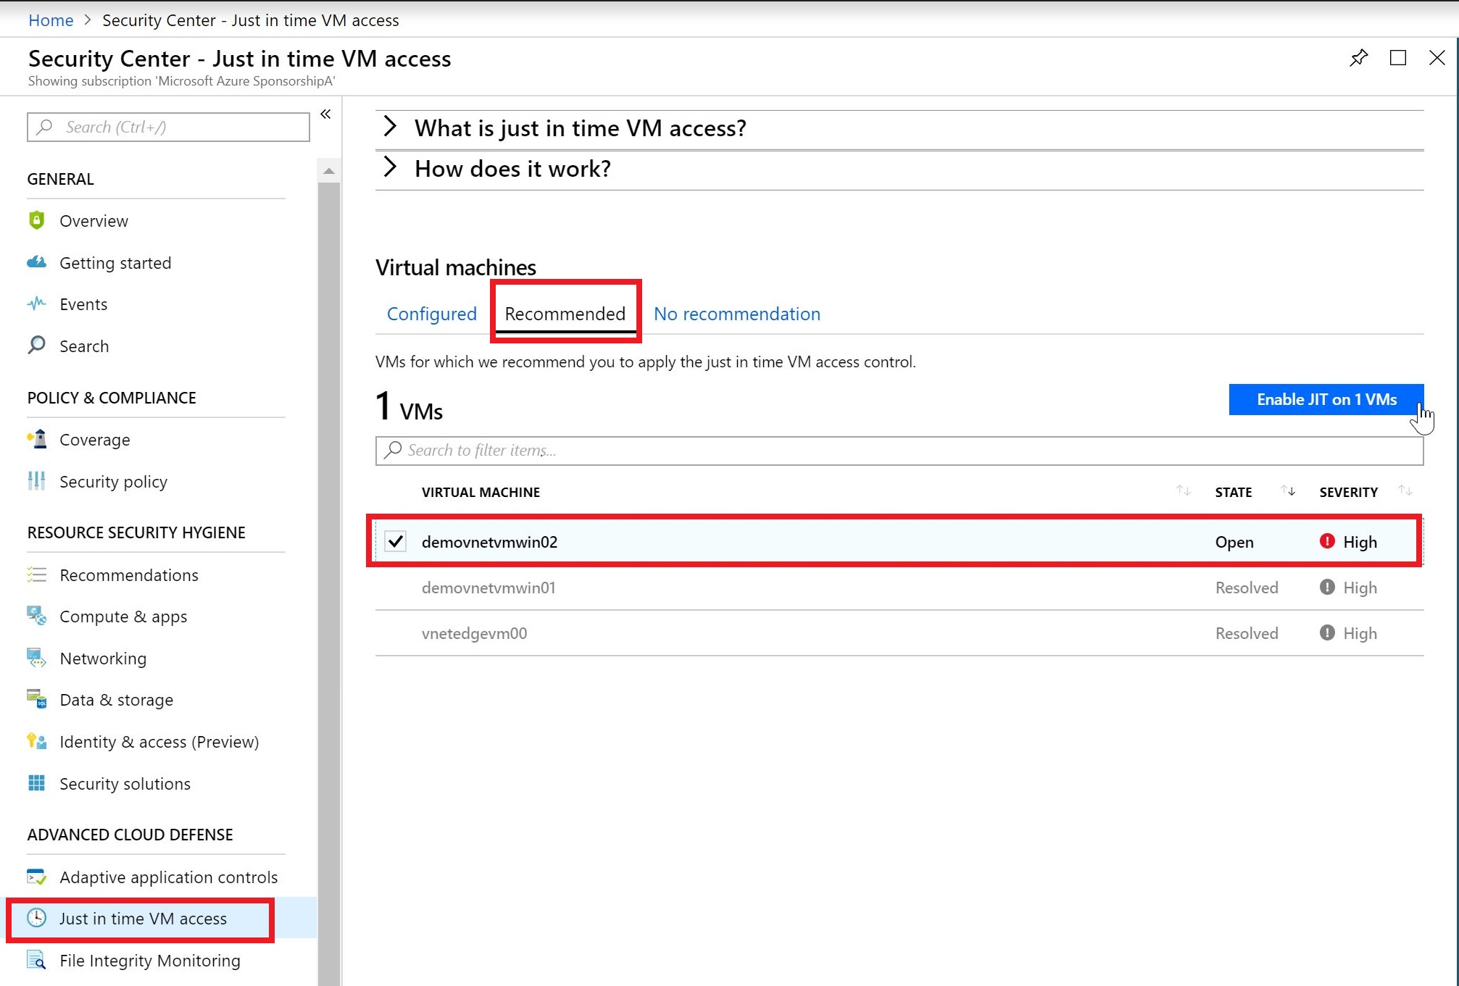The image size is (1459, 986).
Task: Select the demovnetvmwin01 row name
Action: coord(489,588)
